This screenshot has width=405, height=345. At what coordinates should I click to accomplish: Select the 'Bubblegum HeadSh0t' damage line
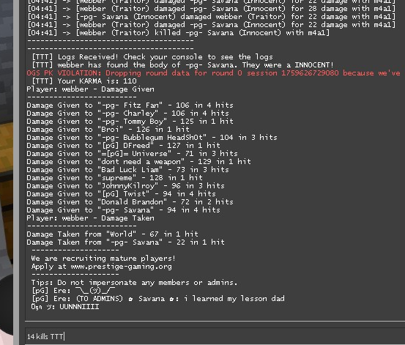click(x=152, y=137)
